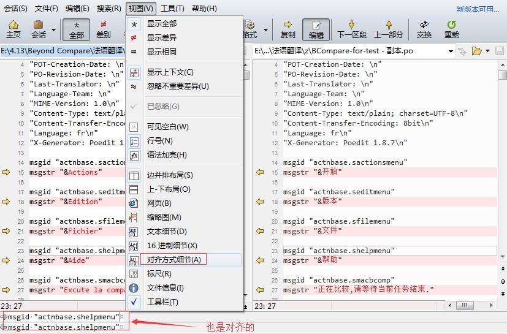Expand the right folder icon dropdown arrow
This screenshot has width=507, height=334.
point(487,51)
